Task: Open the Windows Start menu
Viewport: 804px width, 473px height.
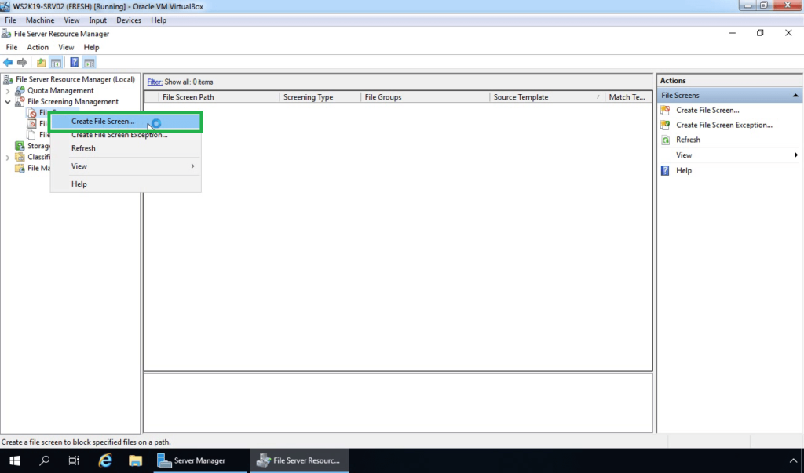Action: coord(14,460)
